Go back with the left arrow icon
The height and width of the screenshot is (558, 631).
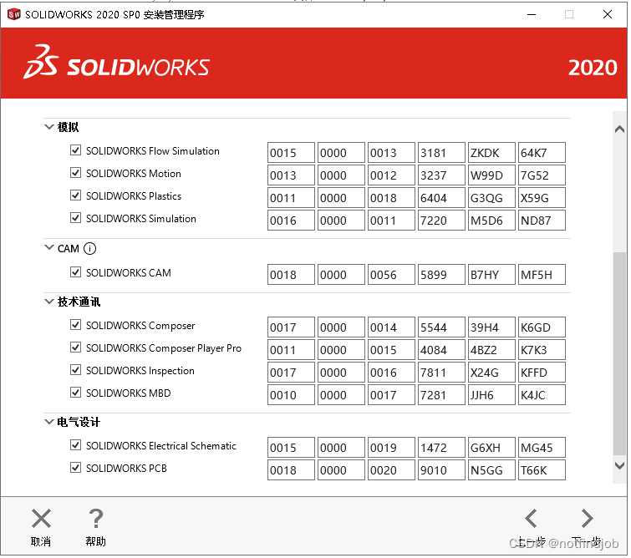point(531,519)
